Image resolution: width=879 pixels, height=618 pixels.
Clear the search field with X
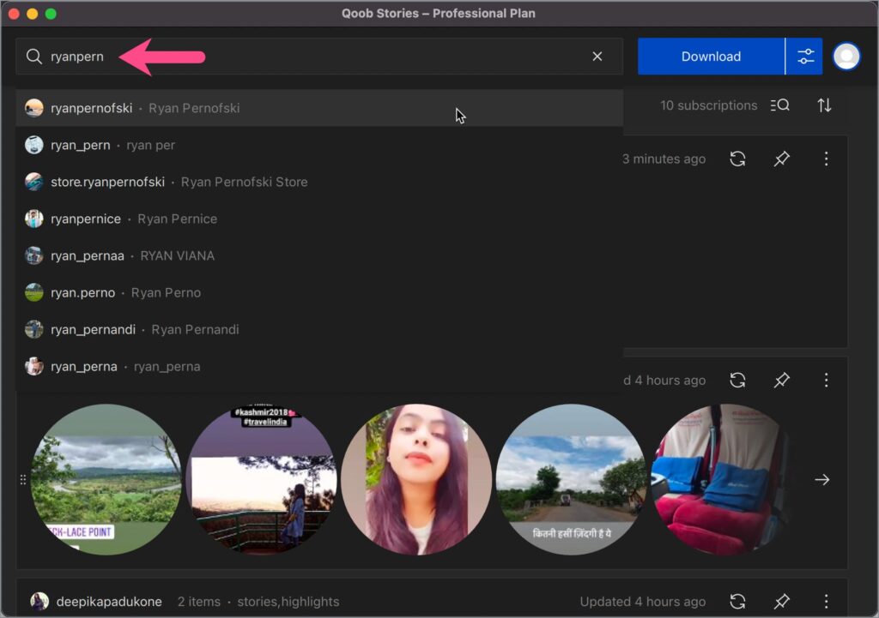[597, 57]
